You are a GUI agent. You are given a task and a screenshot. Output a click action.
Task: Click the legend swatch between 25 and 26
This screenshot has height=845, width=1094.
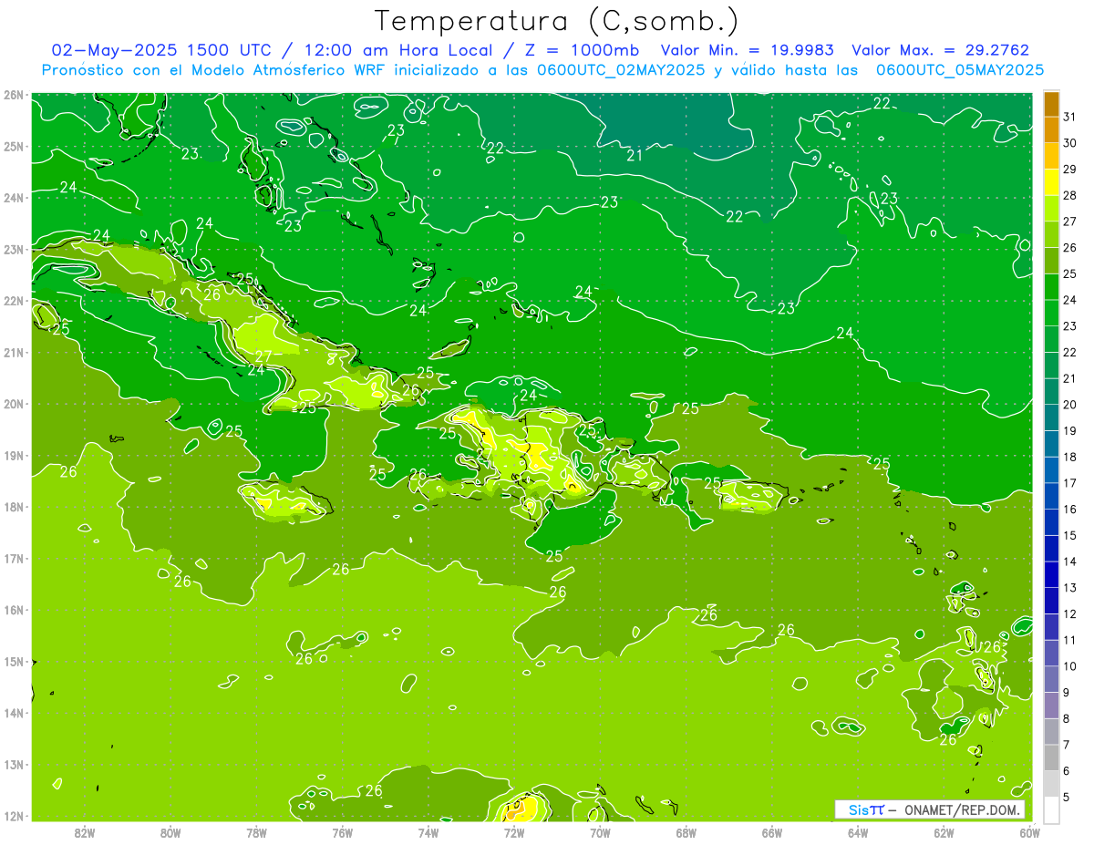pyautogui.click(x=1051, y=261)
